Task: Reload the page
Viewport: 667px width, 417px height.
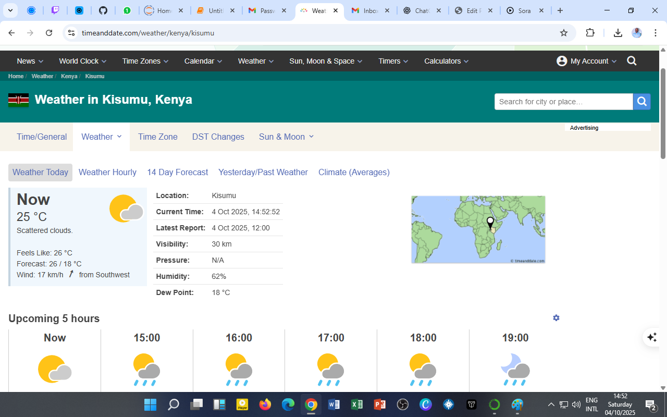Action: (x=49, y=33)
